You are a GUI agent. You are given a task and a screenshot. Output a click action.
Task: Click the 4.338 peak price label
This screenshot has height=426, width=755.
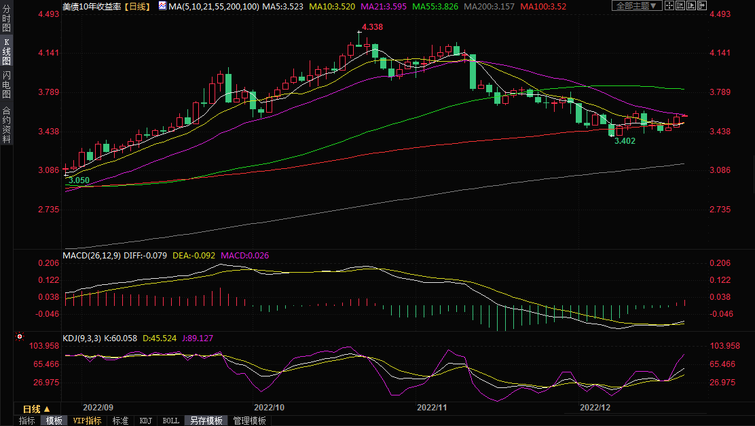[372, 27]
